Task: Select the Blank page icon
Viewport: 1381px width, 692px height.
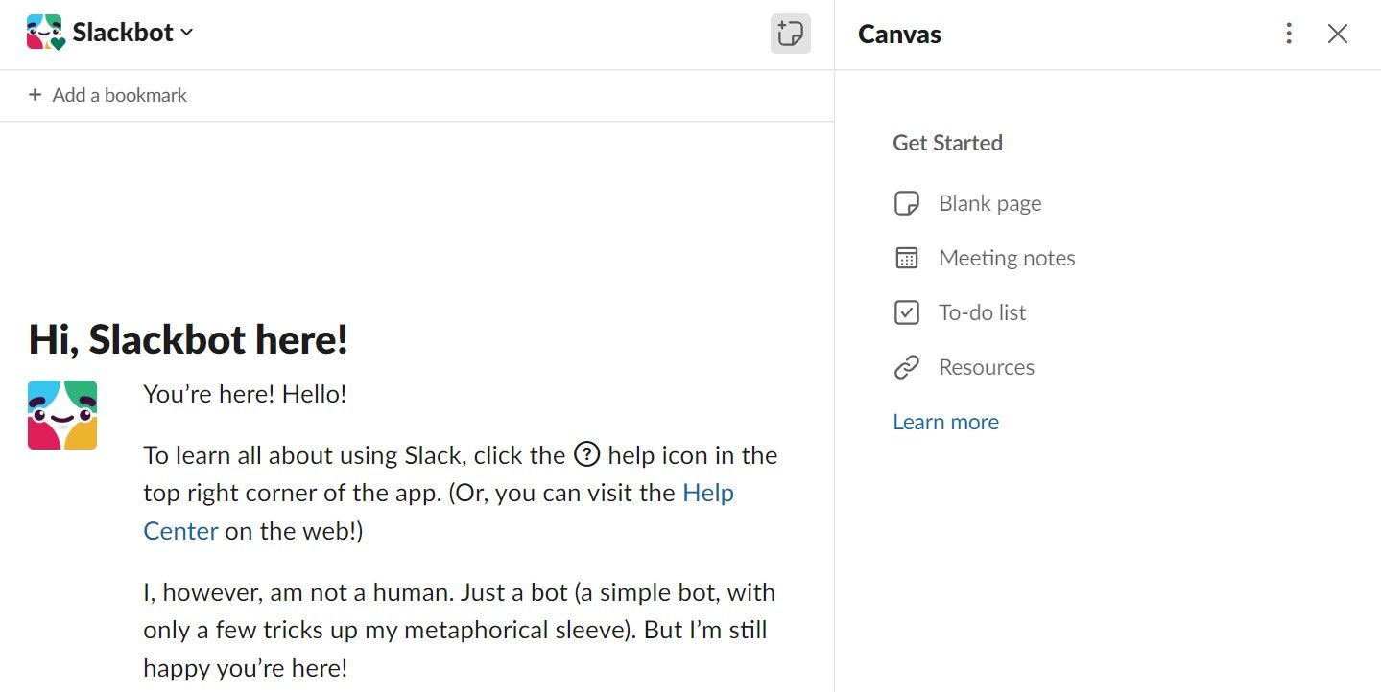Action: (907, 203)
